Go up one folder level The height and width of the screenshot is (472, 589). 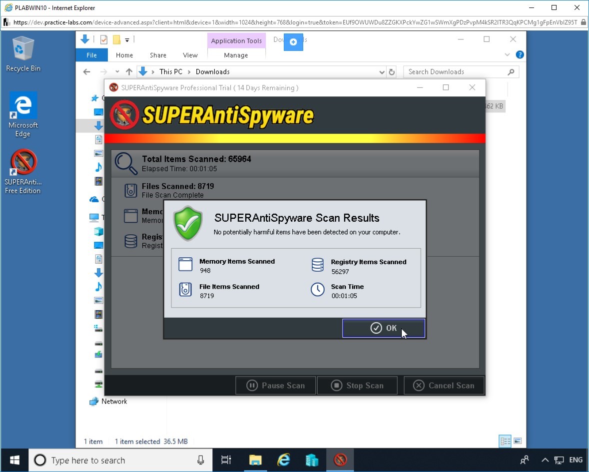129,72
